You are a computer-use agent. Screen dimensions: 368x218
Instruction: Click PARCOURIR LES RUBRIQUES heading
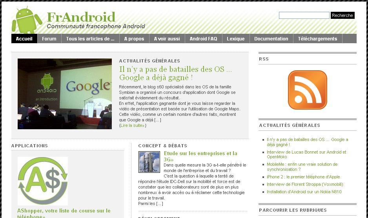[293, 210]
